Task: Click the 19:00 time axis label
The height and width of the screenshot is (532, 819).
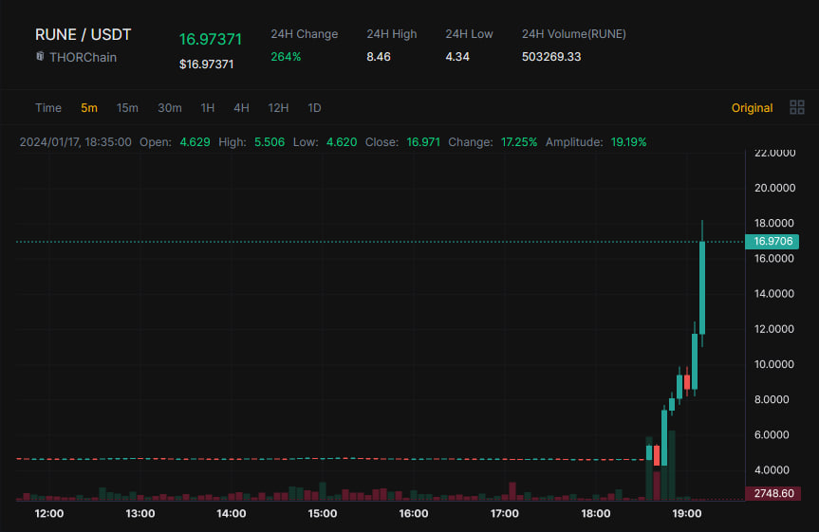Action: 687,514
